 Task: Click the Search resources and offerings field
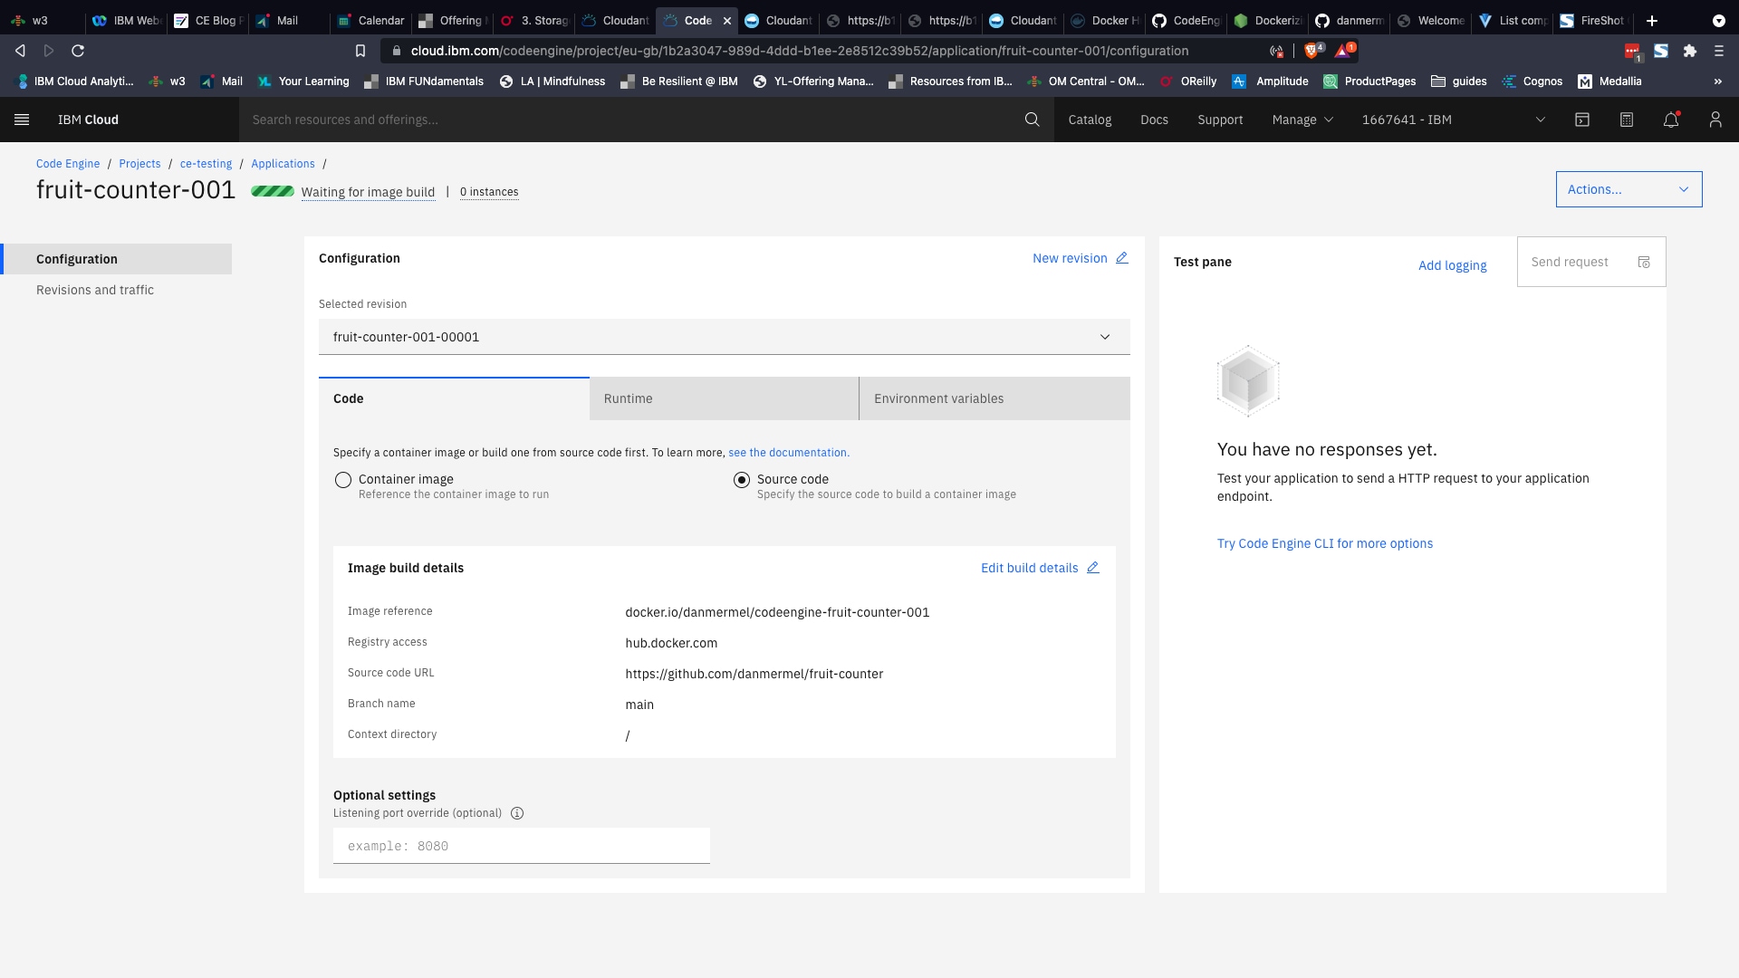pos(634,120)
